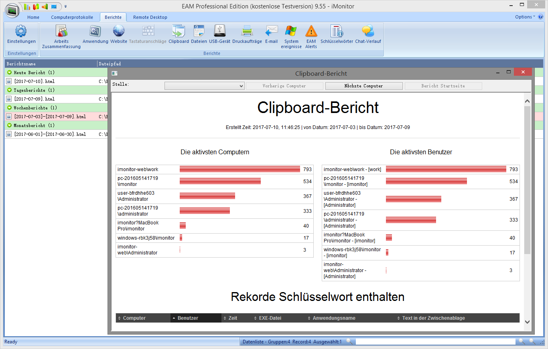This screenshot has width=548, height=349.
Task: Switch to the Remote Desktop tab
Action: click(x=150, y=17)
